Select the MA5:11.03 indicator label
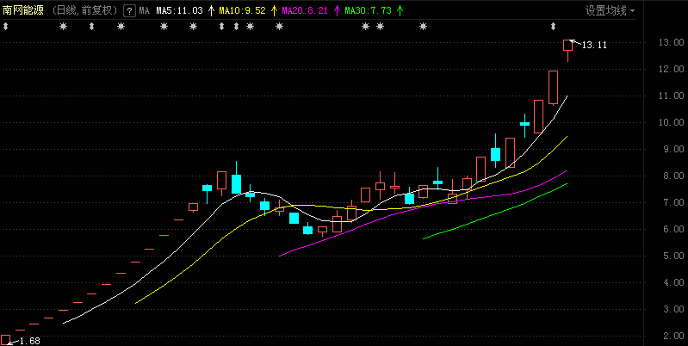The width and height of the screenshot is (688, 346). (179, 10)
